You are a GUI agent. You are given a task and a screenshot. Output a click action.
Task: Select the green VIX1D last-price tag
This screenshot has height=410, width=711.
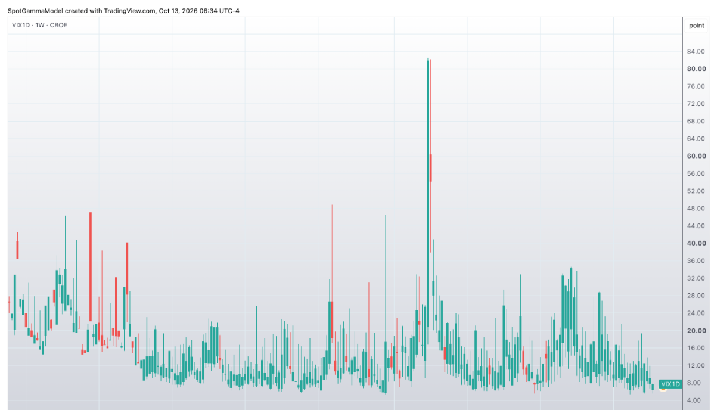[x=670, y=384]
